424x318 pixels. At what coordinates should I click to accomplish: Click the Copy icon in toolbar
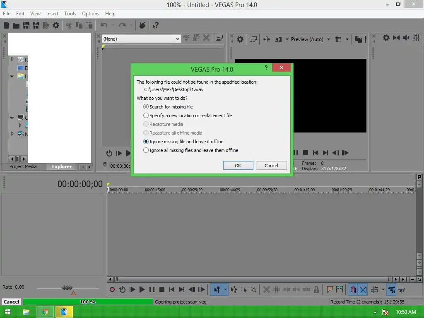[79, 25]
